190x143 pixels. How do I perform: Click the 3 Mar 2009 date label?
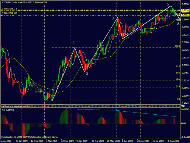coord(52,141)
